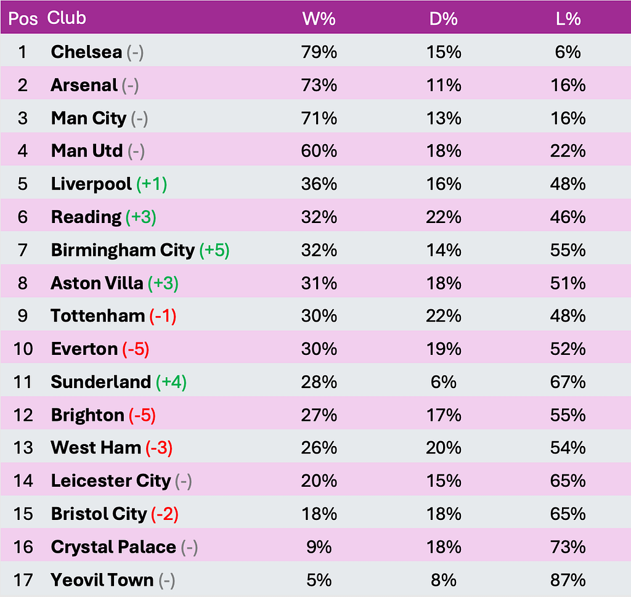The width and height of the screenshot is (631, 597).
Task: Click the Club column header
Action: pos(67,18)
